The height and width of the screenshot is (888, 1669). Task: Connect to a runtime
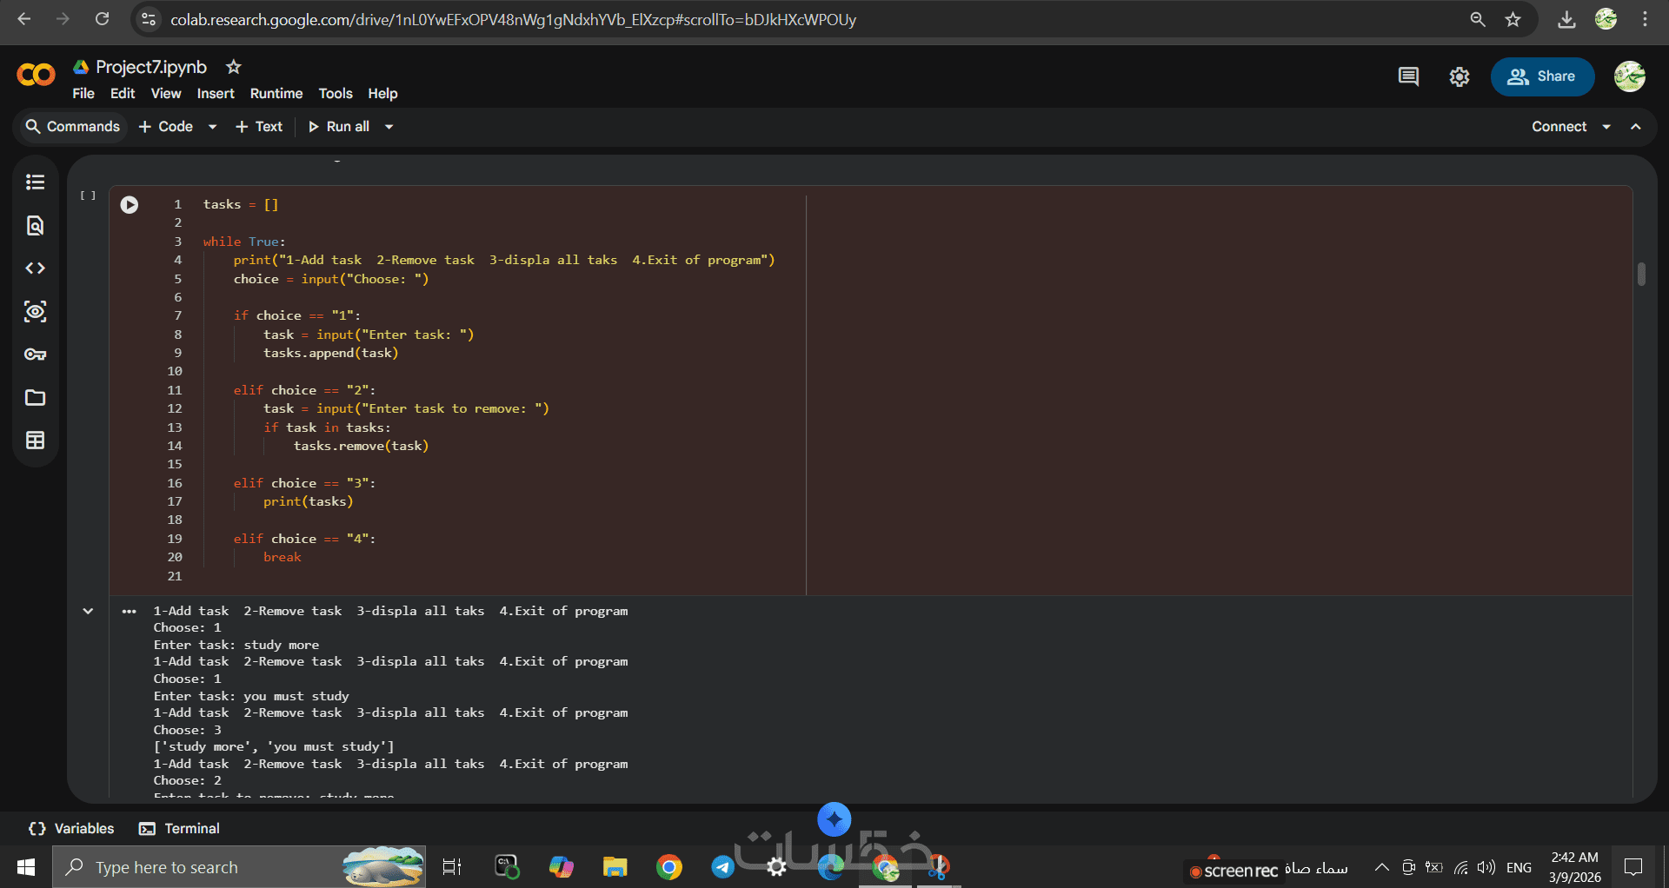1559,127
